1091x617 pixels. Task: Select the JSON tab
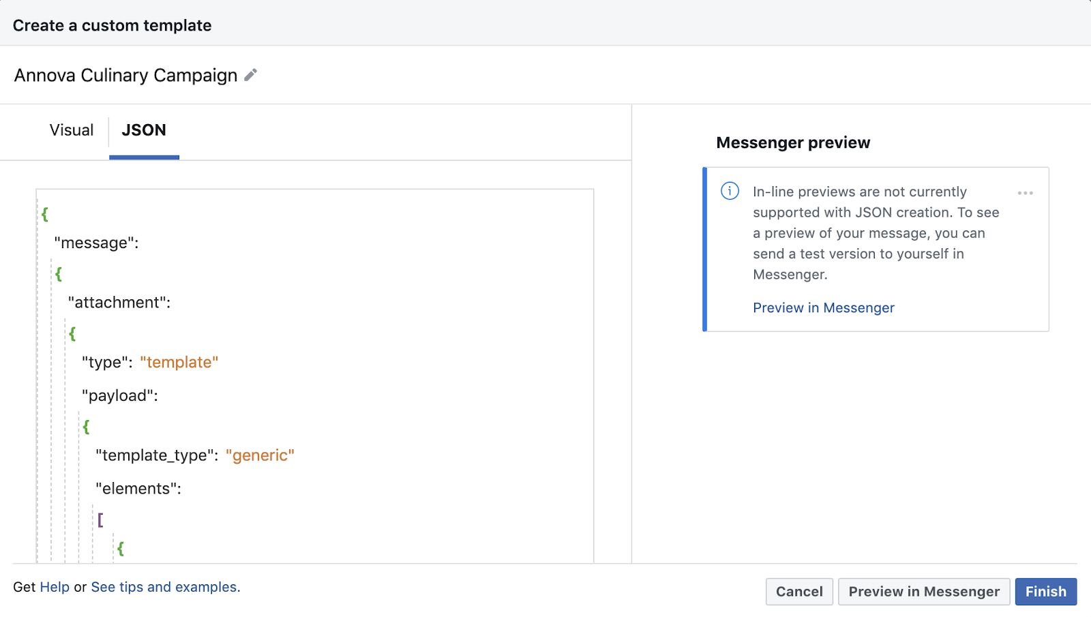144,130
